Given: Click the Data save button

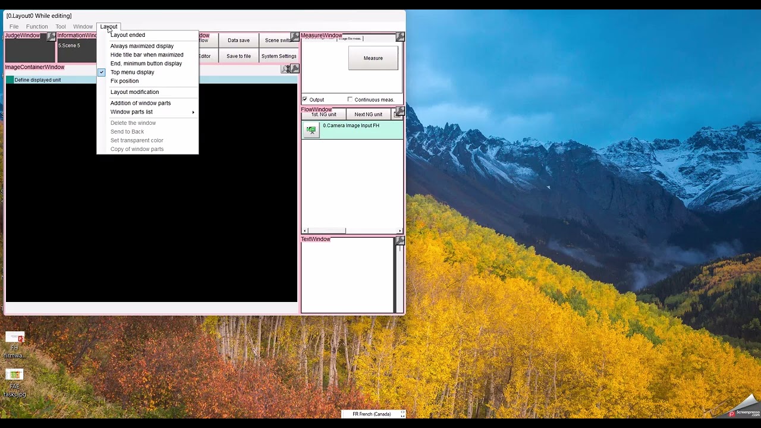Looking at the screenshot, I should point(238,40).
